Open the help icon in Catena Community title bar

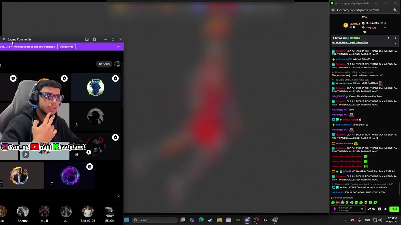click(94, 39)
